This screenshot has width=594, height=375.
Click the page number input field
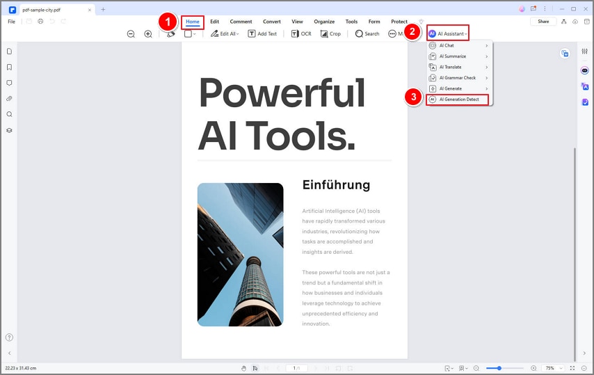pos(296,368)
